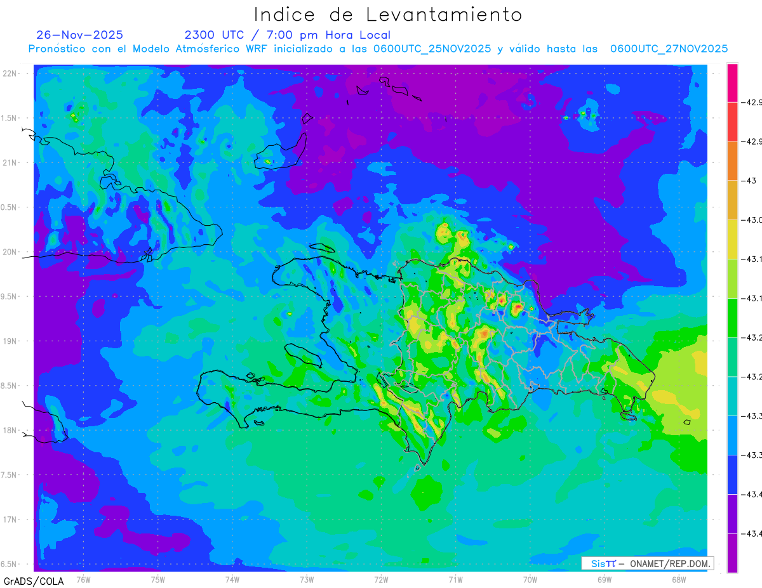Click the 'Indice de Levantamiento' title

point(387,15)
